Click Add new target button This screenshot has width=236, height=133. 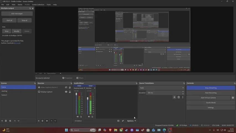click(x=17, y=14)
